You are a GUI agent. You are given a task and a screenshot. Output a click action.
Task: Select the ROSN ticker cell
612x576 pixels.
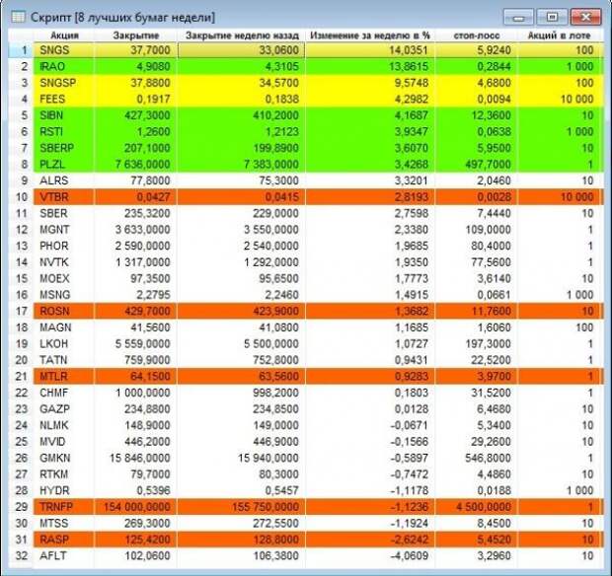64,312
